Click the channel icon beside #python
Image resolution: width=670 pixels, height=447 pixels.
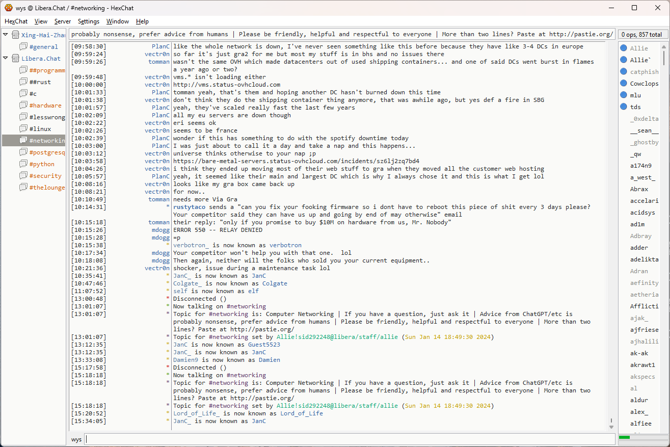(23, 164)
